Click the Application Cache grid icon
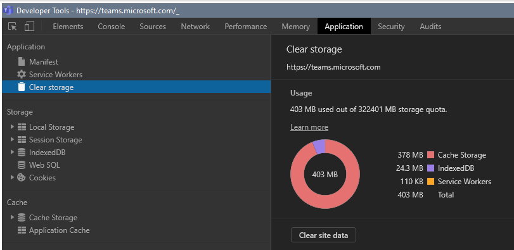 coord(22,230)
